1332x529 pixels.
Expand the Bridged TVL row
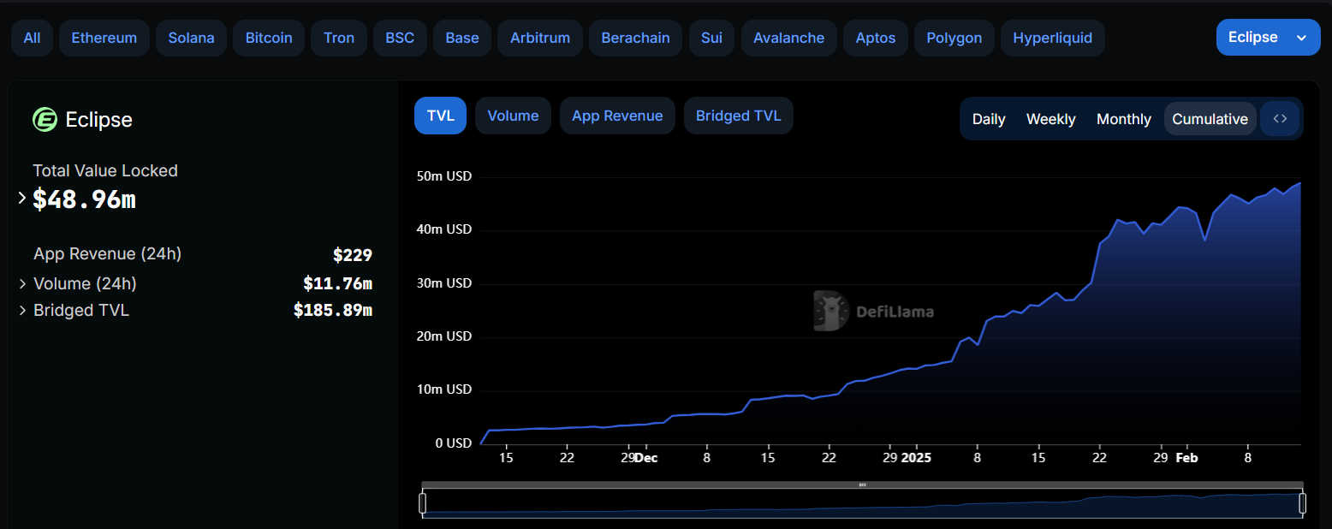click(22, 310)
